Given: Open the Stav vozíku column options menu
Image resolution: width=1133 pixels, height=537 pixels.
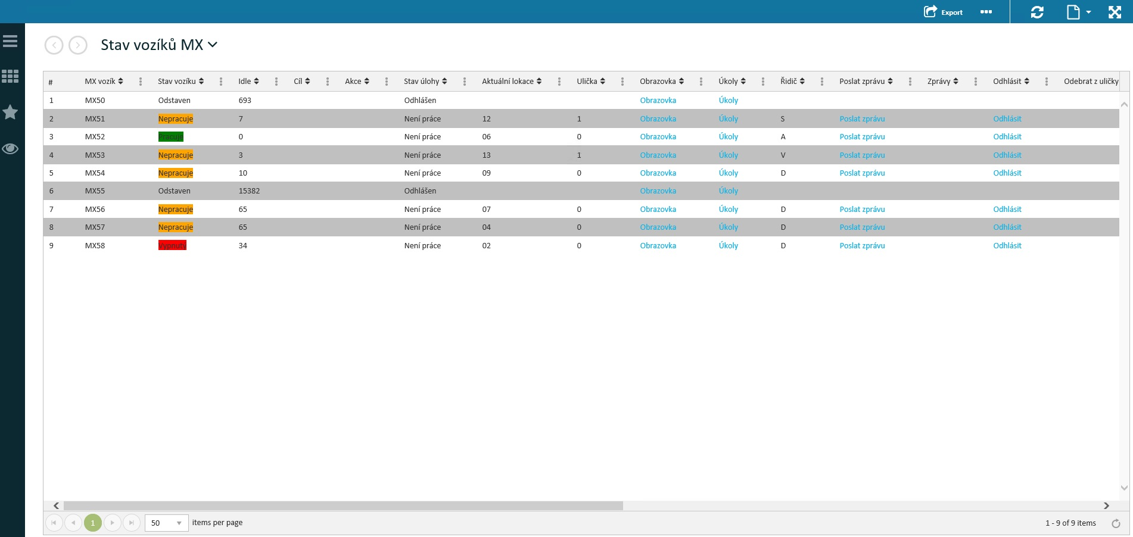Looking at the screenshot, I should point(221,82).
